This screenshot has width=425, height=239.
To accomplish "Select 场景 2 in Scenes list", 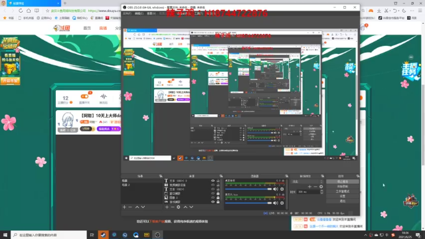I will tap(141, 185).
